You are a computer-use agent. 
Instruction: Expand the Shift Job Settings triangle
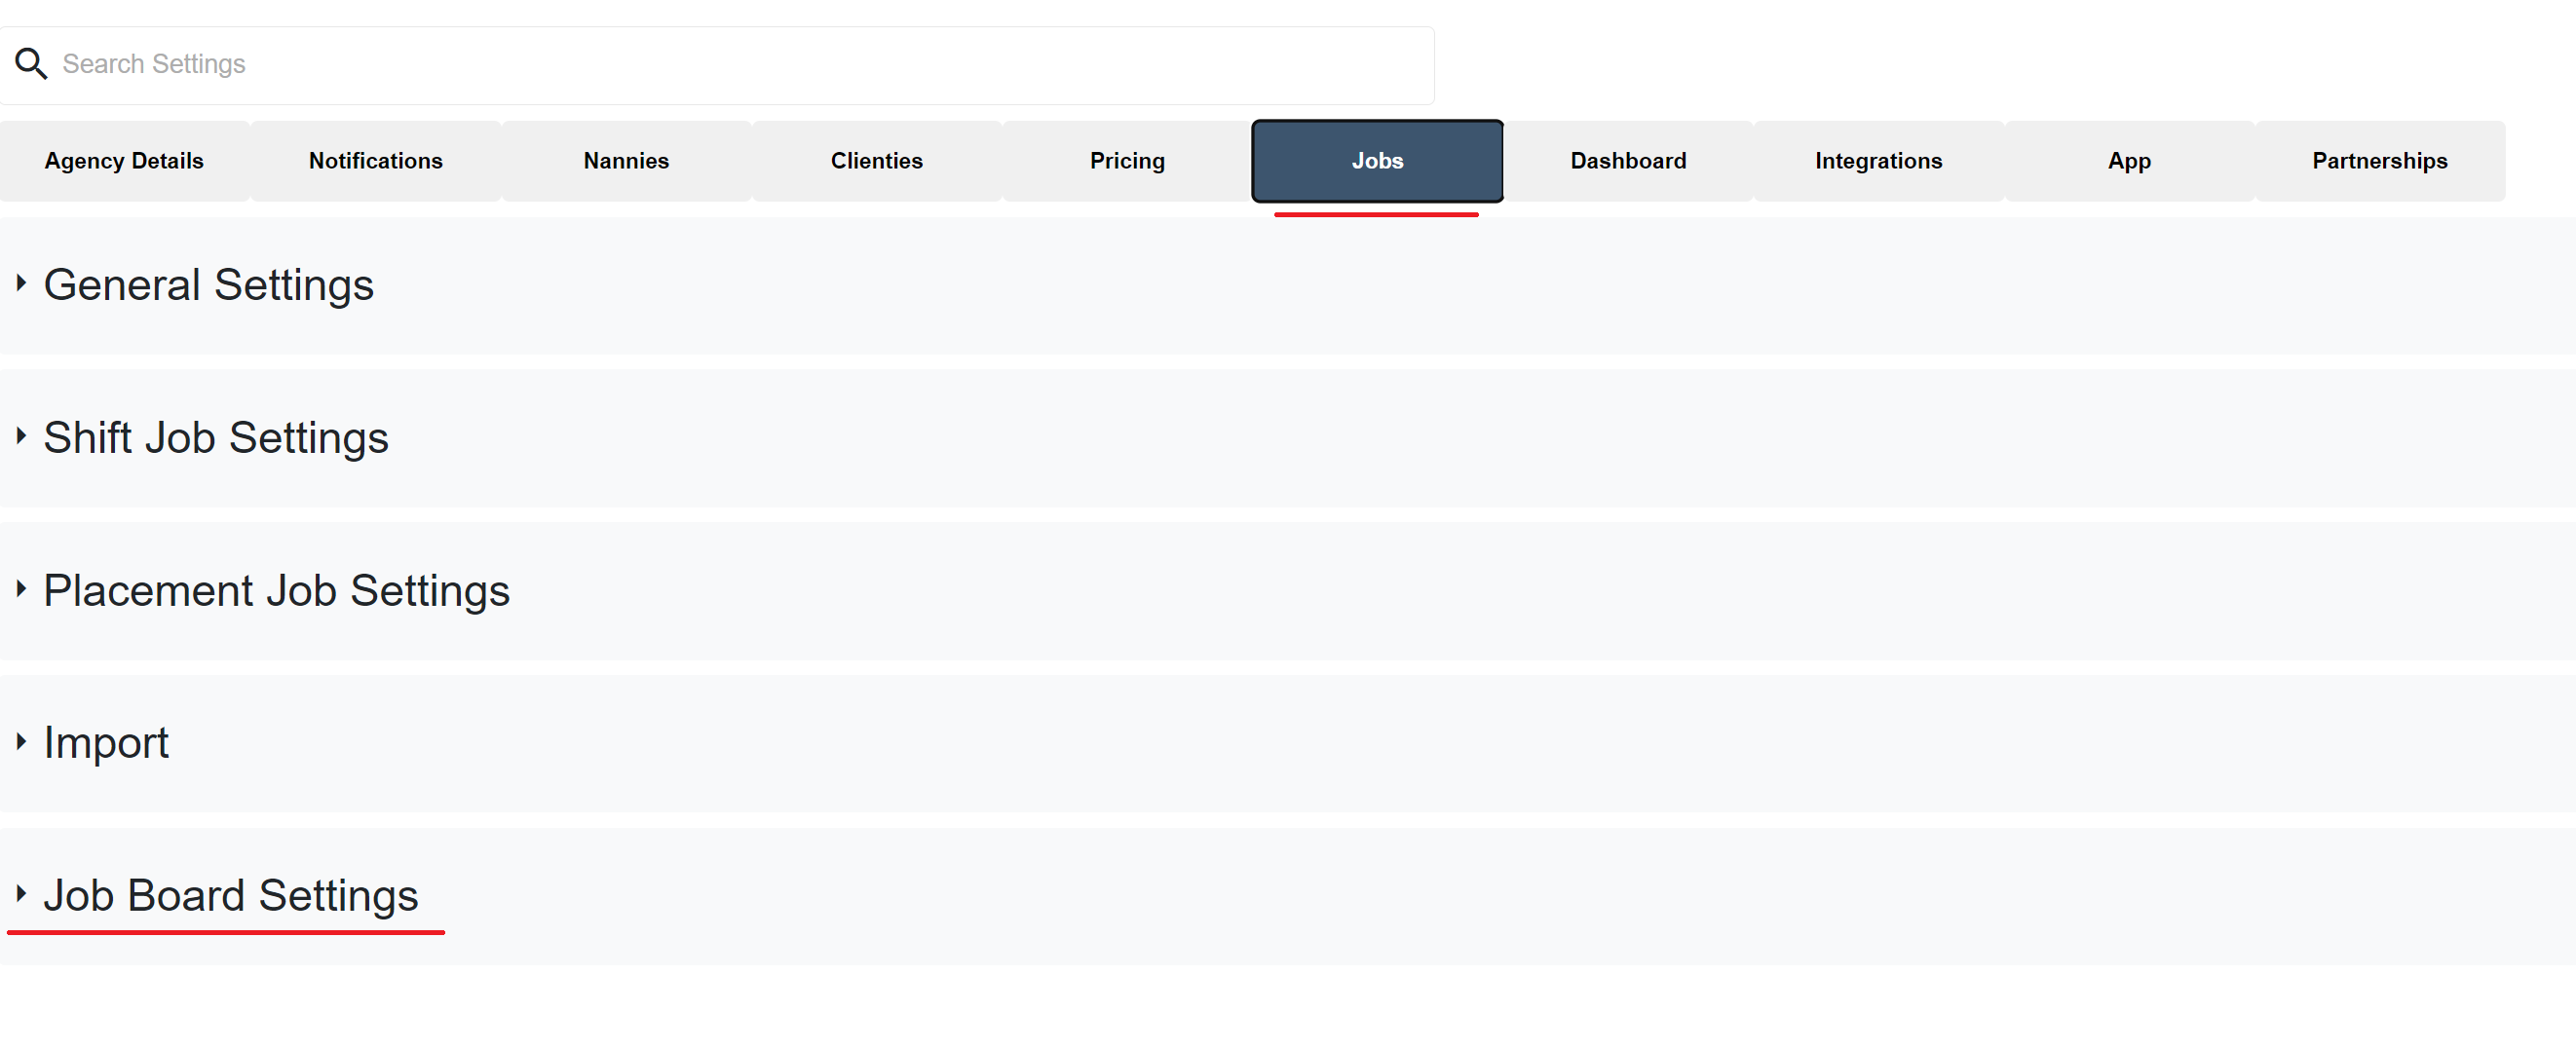click(x=21, y=436)
